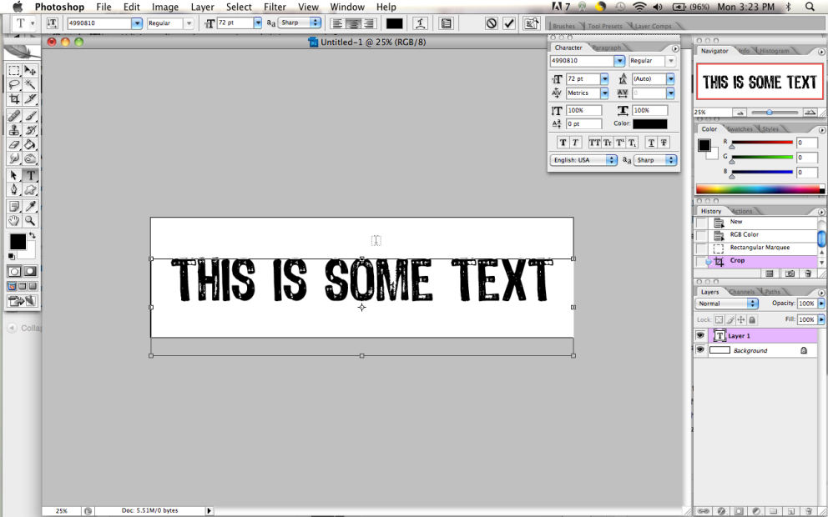
Task: Select the Rectangular Marquee tool
Action: (14, 70)
